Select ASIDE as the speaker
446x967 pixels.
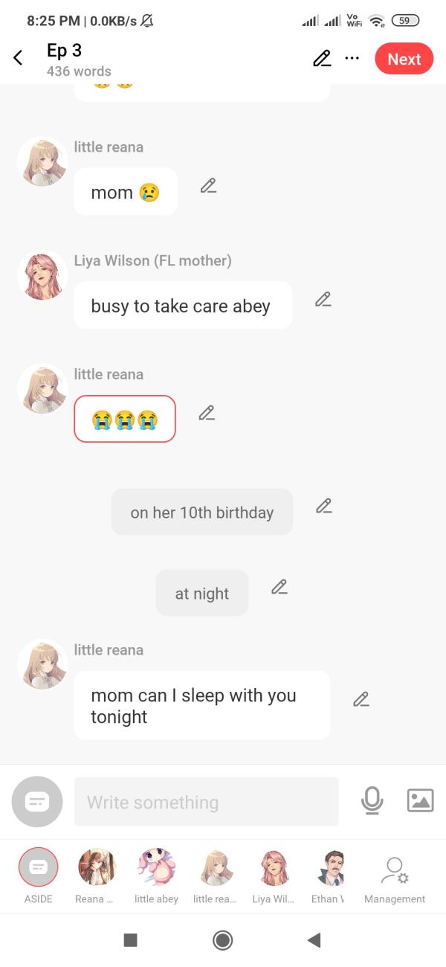click(x=38, y=867)
